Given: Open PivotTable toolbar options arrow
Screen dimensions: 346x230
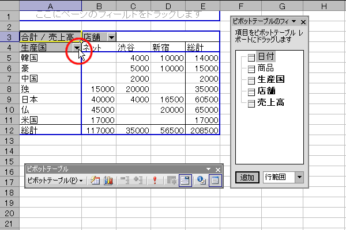Looking at the screenshot, I should pyautogui.click(x=208, y=169).
